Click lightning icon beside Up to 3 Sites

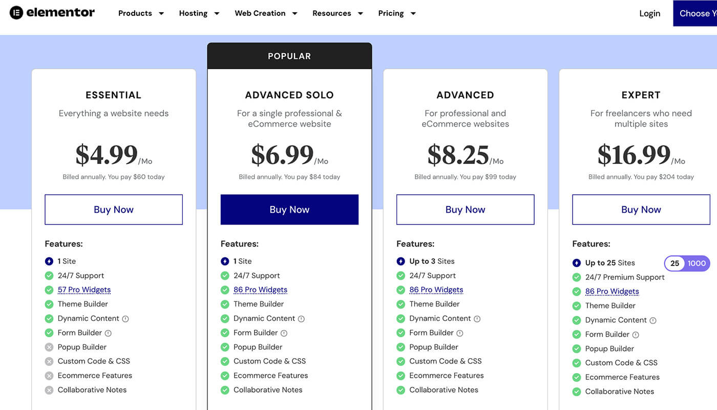[x=400, y=261]
